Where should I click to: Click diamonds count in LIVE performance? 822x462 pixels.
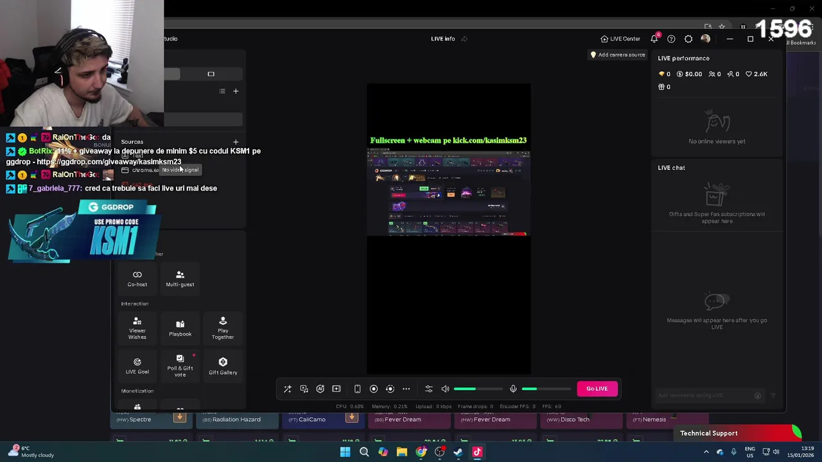pos(665,74)
